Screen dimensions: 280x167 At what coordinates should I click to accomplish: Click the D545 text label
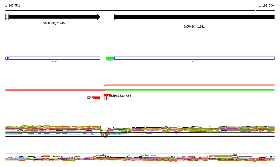tap(91, 98)
